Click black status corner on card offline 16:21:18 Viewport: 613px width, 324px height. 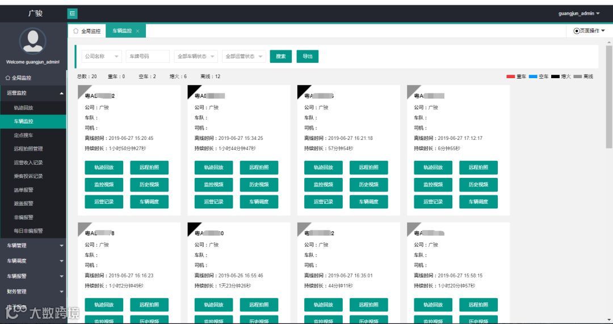click(x=303, y=90)
